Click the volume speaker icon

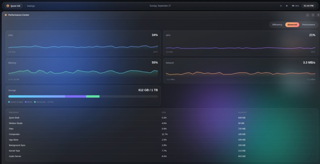point(287,6)
